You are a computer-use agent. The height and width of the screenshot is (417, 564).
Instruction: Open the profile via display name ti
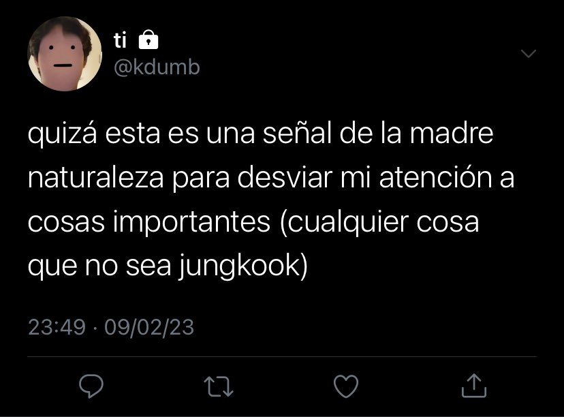pyautogui.click(x=120, y=40)
